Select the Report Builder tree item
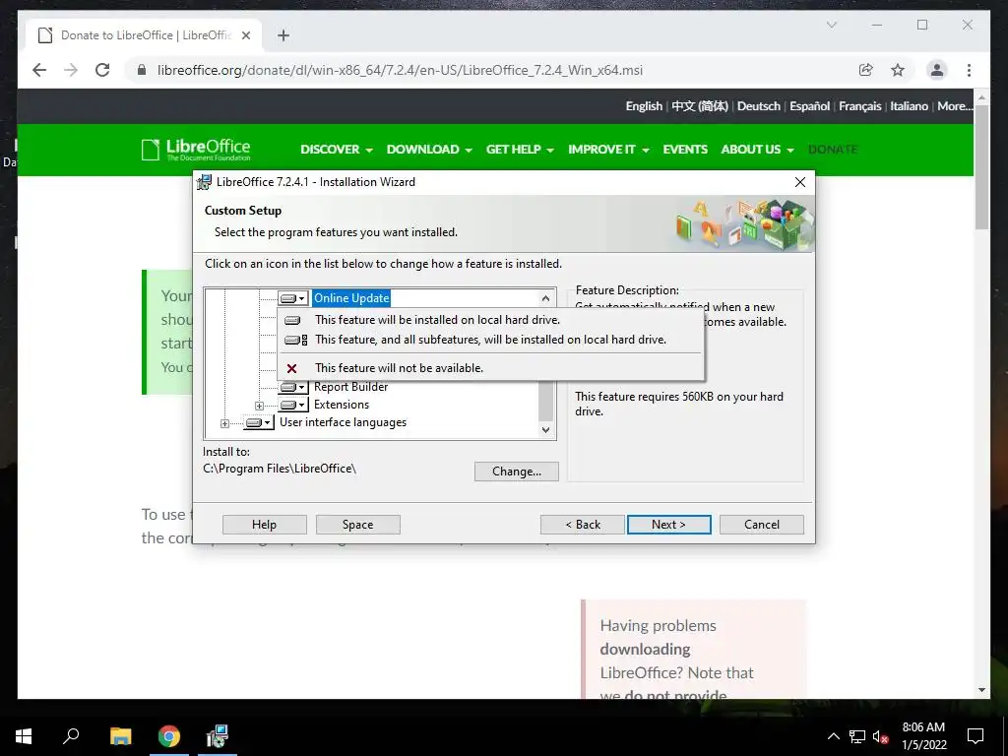This screenshot has width=1008, height=756. [351, 387]
